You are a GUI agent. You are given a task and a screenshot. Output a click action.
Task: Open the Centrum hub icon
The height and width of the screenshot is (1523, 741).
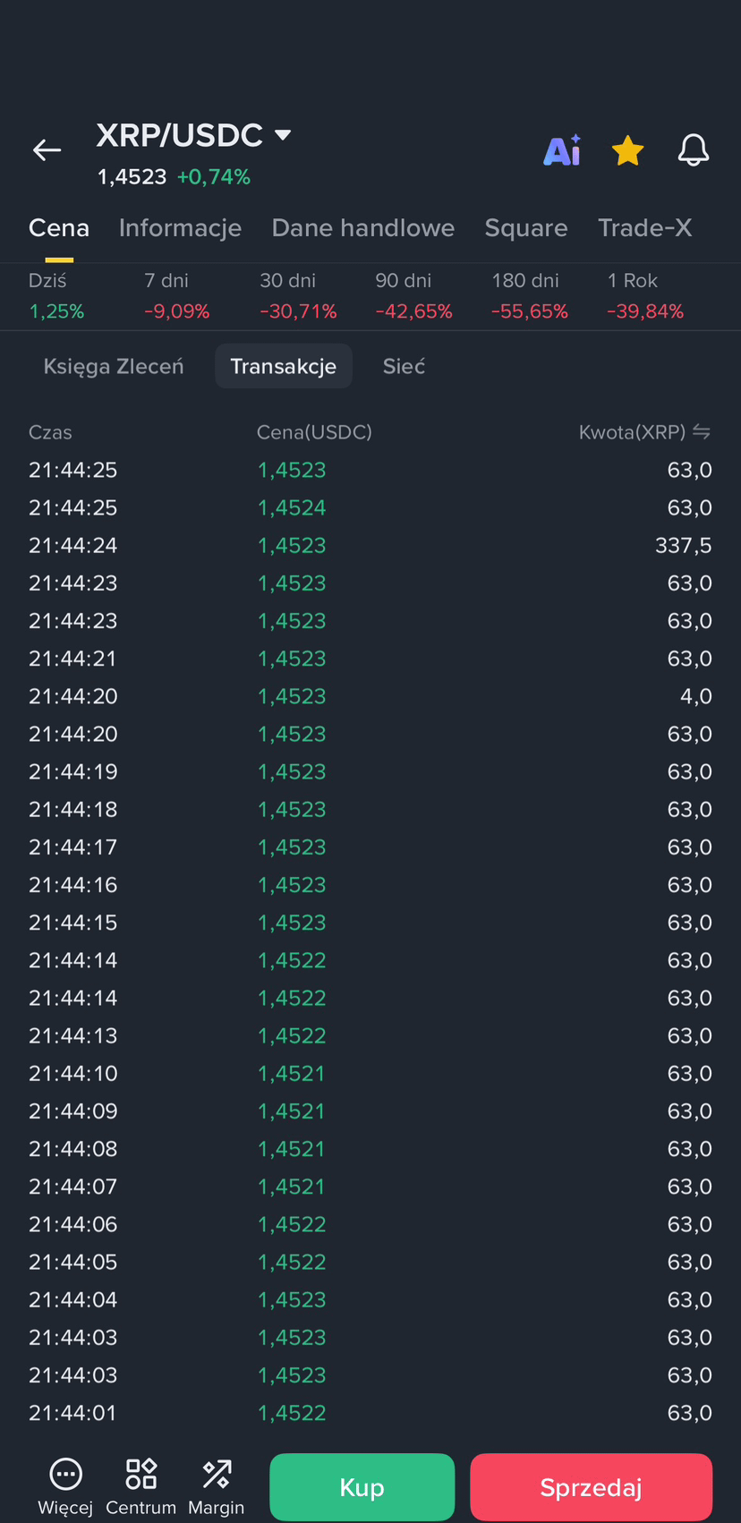pos(141,1474)
